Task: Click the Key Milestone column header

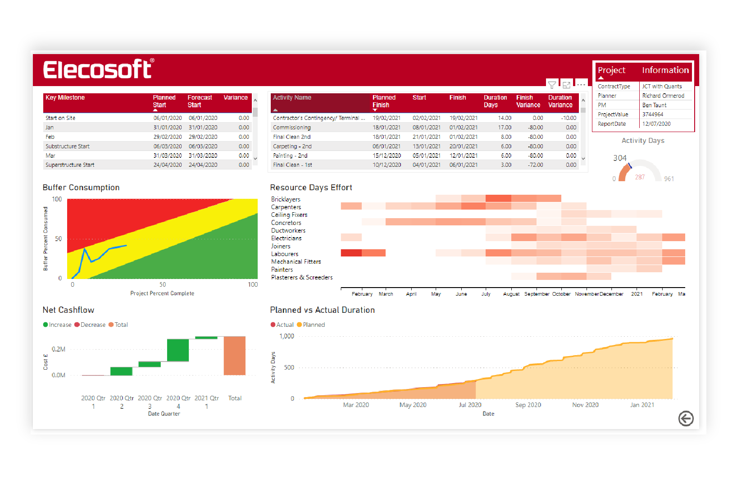Action: pyautogui.click(x=65, y=98)
